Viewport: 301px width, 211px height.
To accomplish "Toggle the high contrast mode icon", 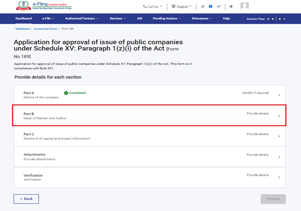I will tap(231, 7).
